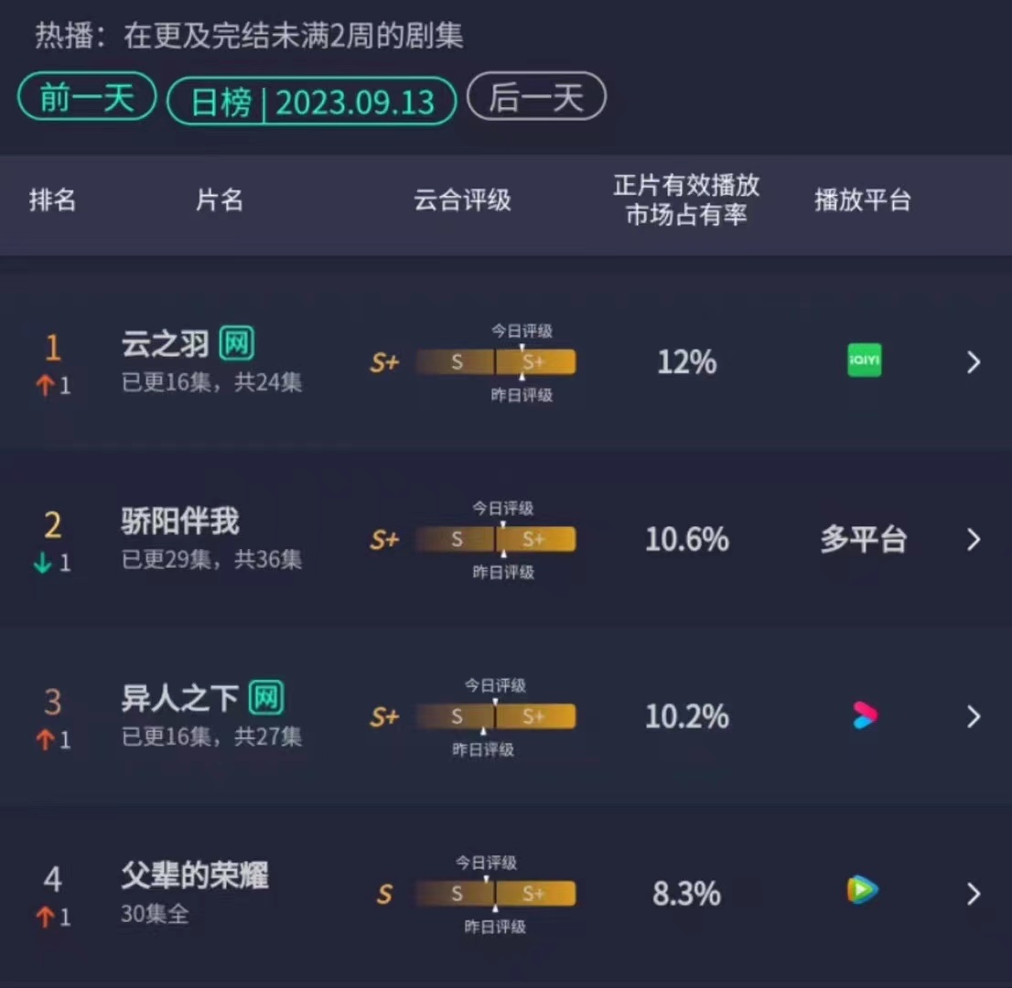Open details arrow for 异人之下
This screenshot has height=988, width=1012.
click(974, 716)
